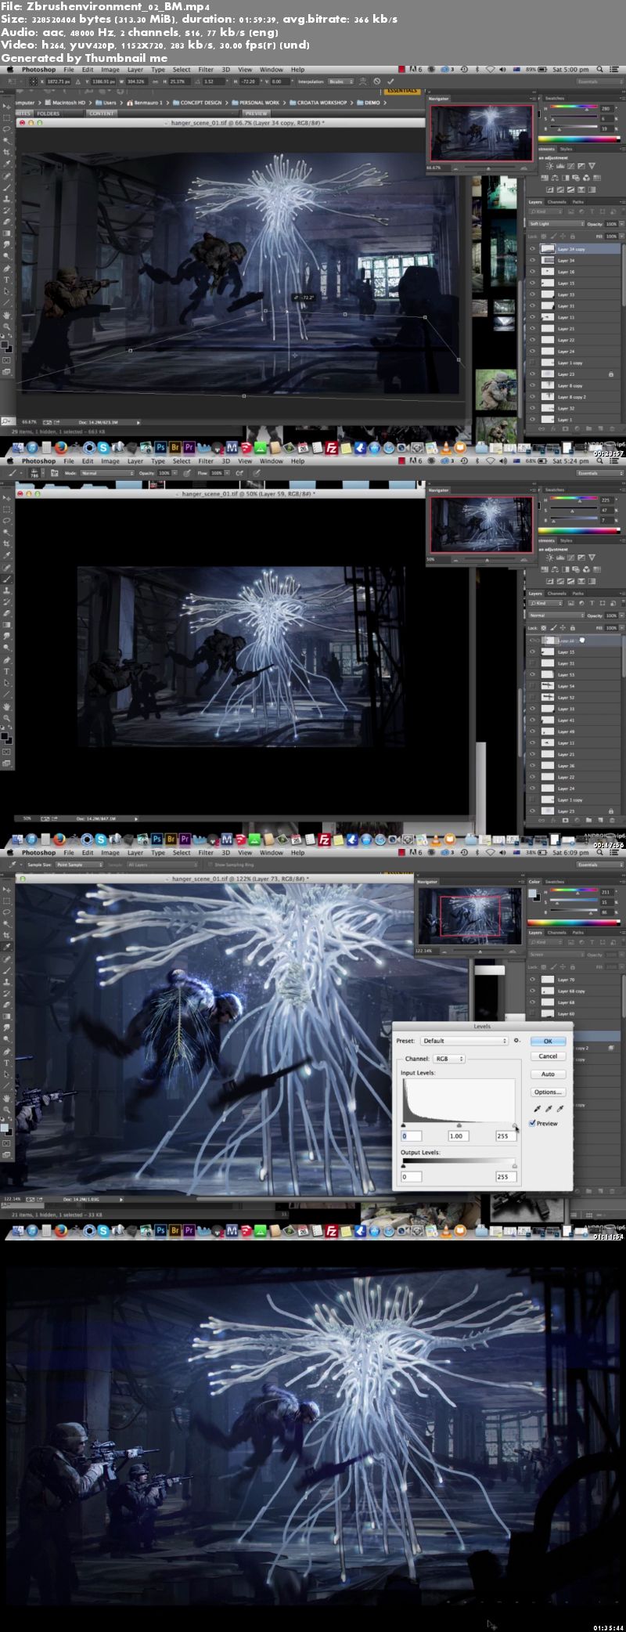Enable the Show Sampling Ring checkbox
Viewport: 626px width, 1632px height.
click(x=210, y=865)
